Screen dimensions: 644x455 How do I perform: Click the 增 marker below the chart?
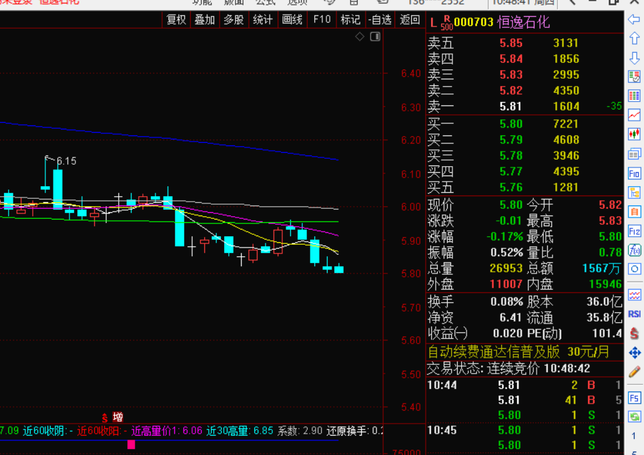click(118, 417)
